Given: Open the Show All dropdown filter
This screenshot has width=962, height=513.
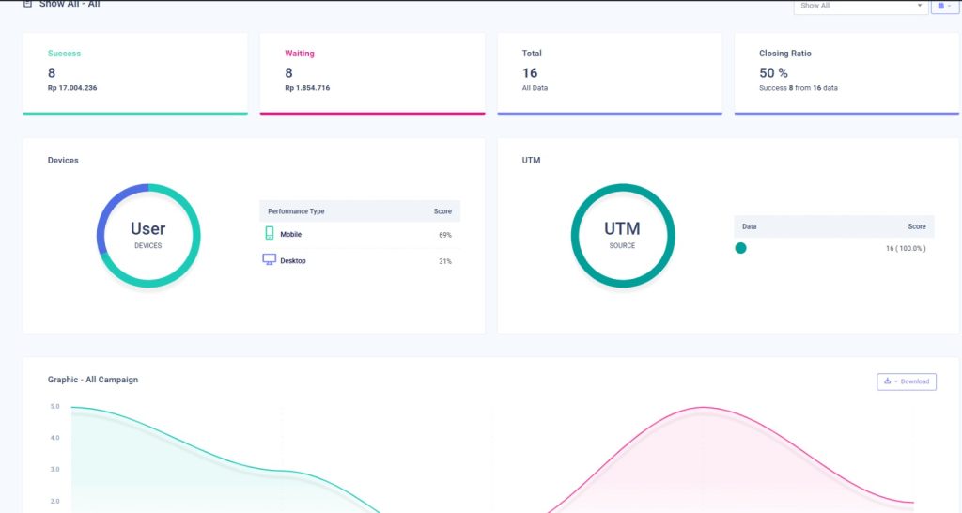Looking at the screenshot, I should coord(861,6).
